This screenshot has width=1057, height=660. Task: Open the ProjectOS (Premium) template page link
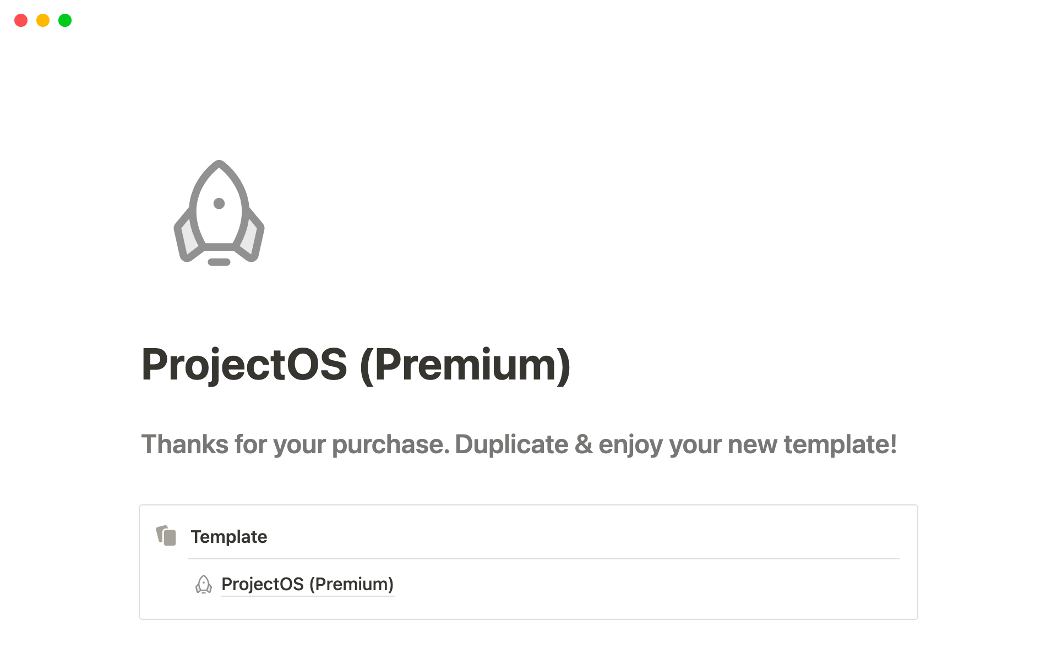pos(307,584)
